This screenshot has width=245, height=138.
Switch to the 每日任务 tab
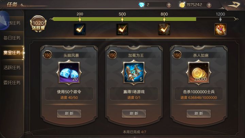[12, 38]
